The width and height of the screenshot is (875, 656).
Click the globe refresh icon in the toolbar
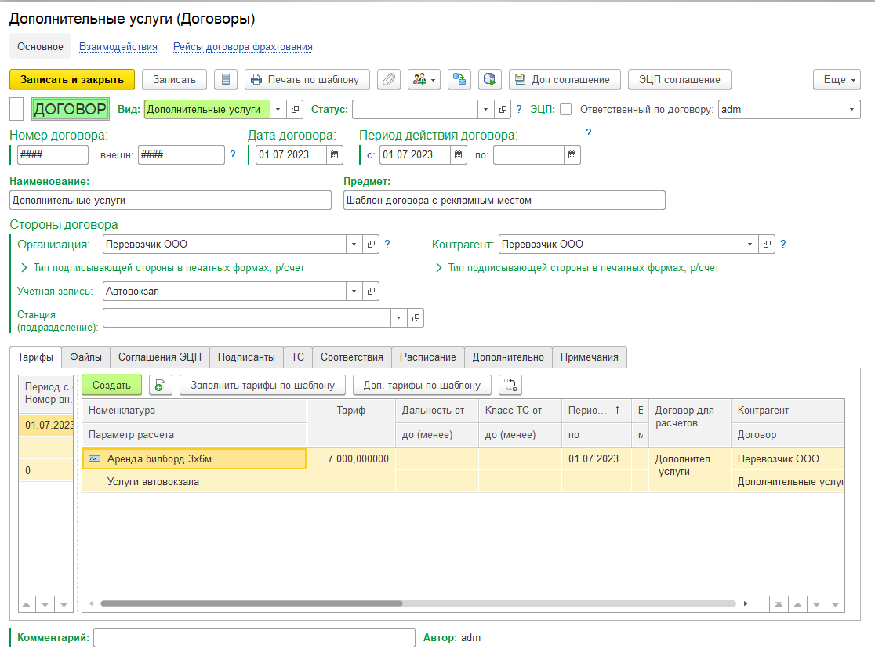491,79
